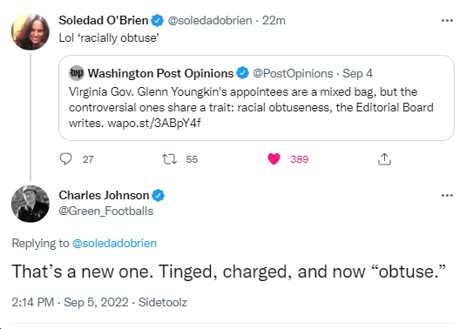This screenshot has width=466, height=329.
Task: Retweet Soledad O'Brien's tweet
Action: 169,159
